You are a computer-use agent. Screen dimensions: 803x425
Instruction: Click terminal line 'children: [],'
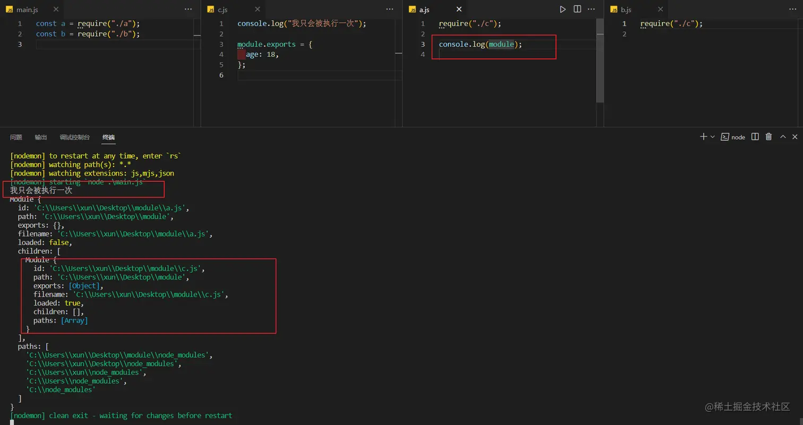click(x=59, y=311)
